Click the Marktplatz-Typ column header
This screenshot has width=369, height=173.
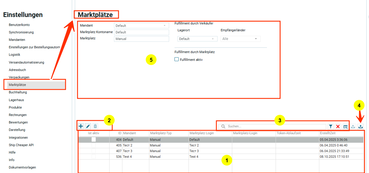161,133
